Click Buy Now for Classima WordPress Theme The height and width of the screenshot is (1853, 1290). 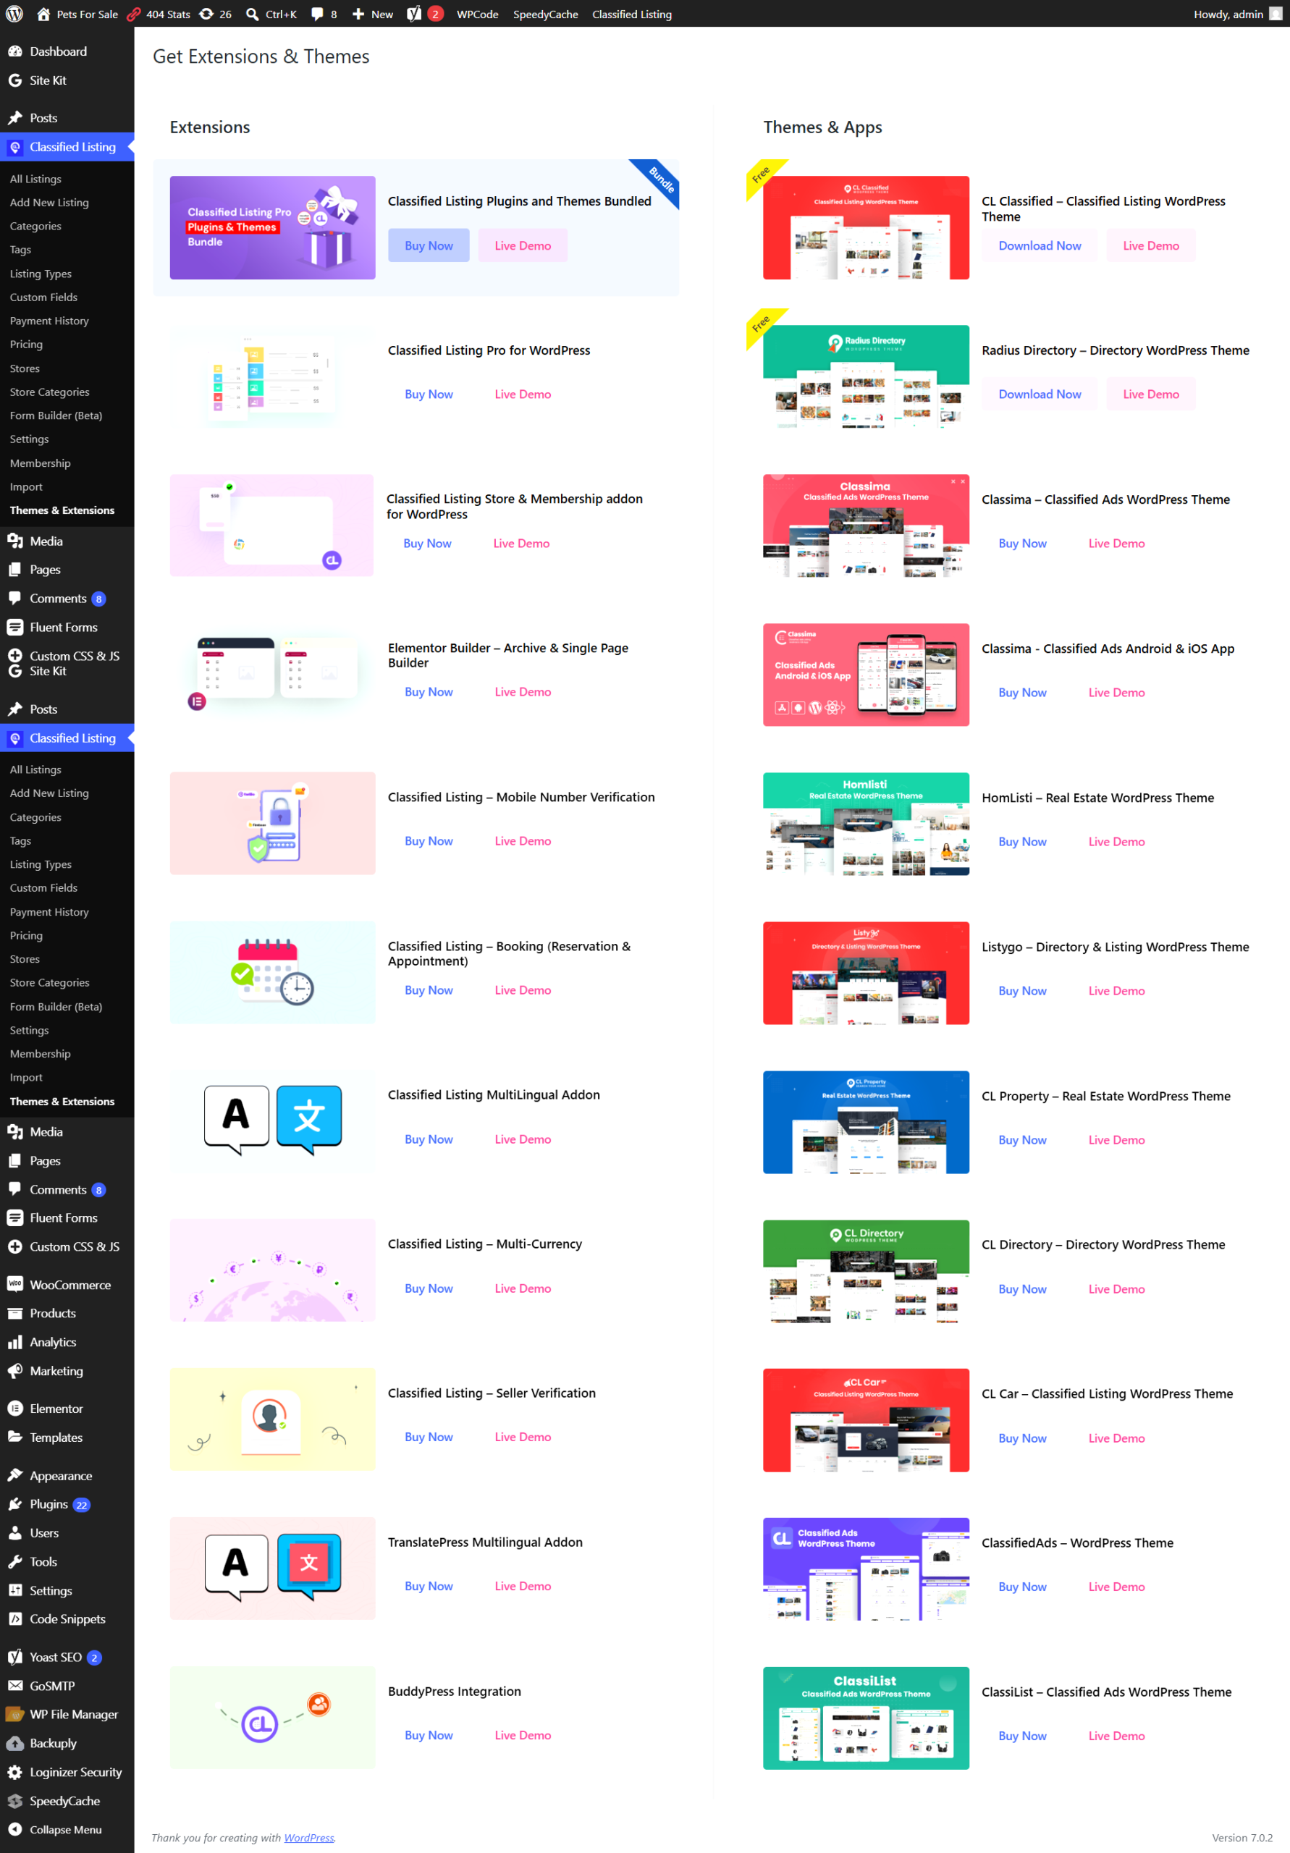pyautogui.click(x=1022, y=543)
